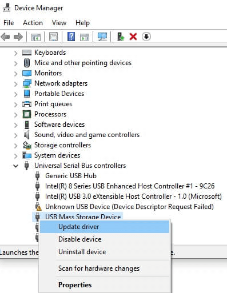
Task: Click the red X Uninstall device icon
Action: [x=133, y=37]
